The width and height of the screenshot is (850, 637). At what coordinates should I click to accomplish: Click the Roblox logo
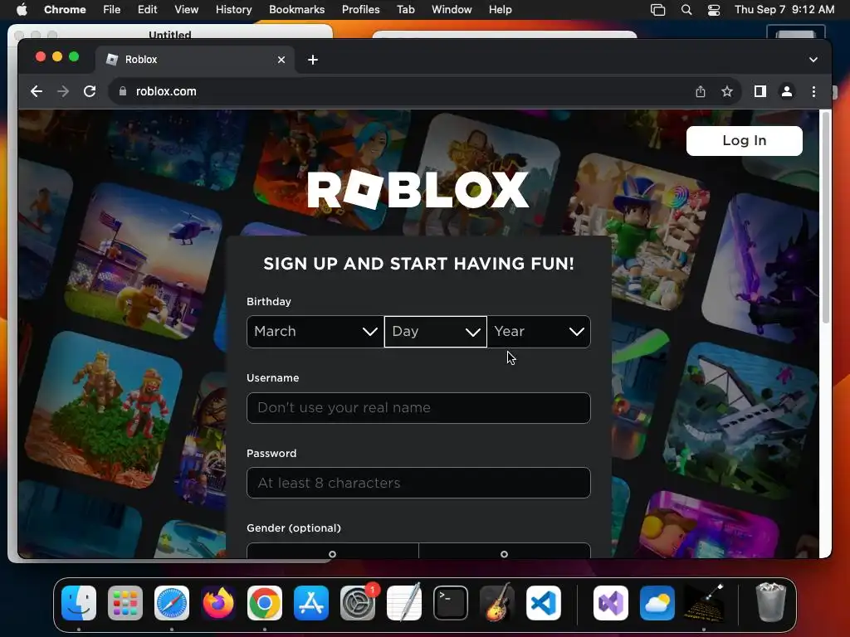pyautogui.click(x=418, y=190)
